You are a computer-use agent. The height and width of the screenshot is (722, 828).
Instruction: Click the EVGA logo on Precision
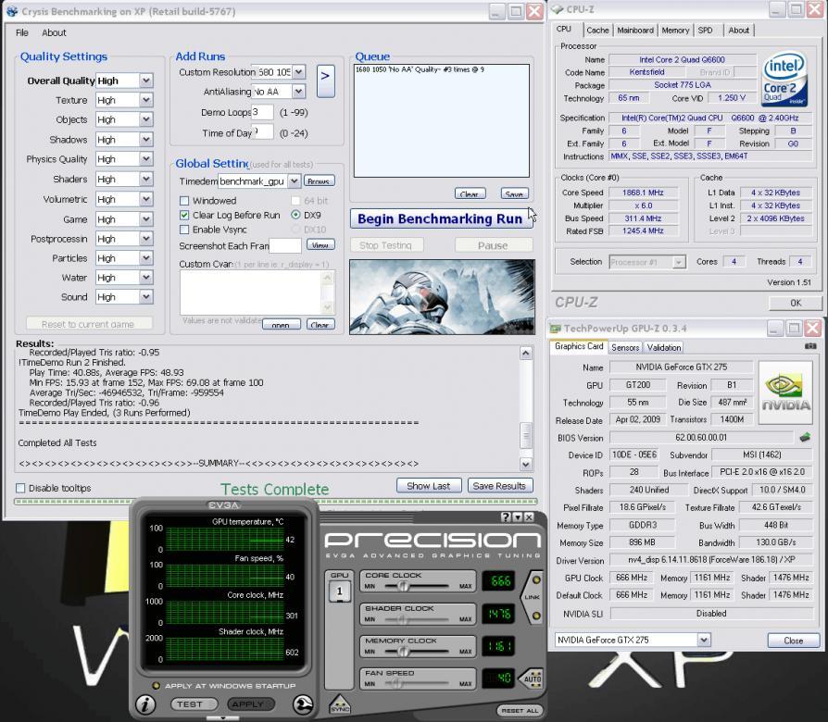click(224, 505)
